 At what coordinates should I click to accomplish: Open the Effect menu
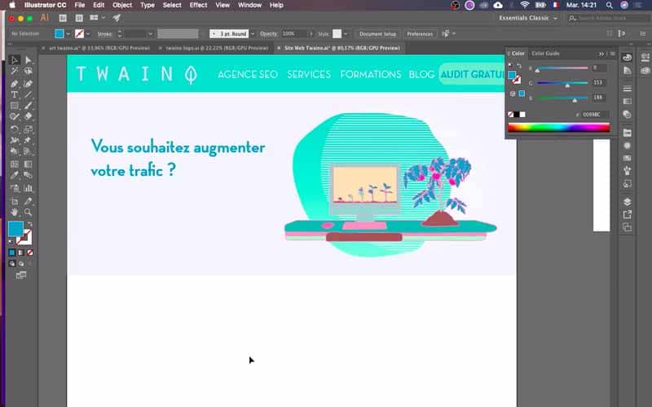(198, 5)
